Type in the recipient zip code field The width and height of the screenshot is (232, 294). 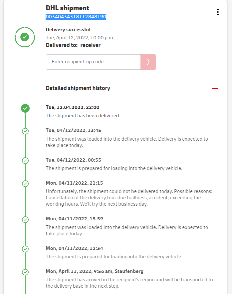tap(93, 62)
